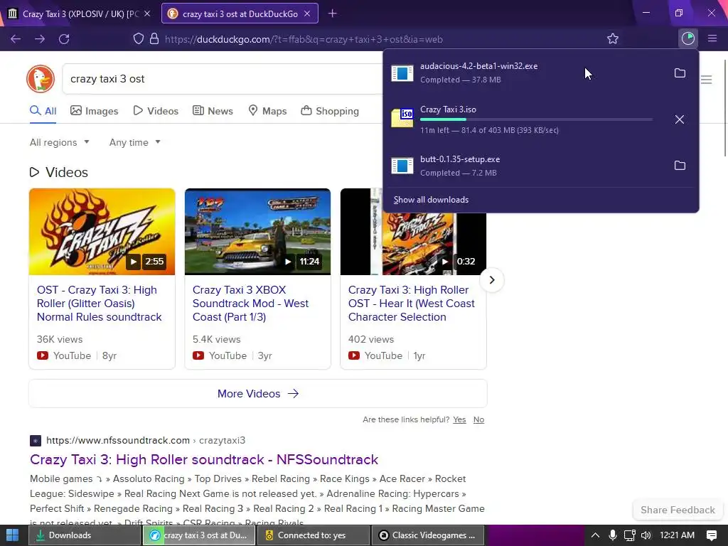The height and width of the screenshot is (546, 728).
Task: Click the Share Feedback button
Action: [x=678, y=510]
